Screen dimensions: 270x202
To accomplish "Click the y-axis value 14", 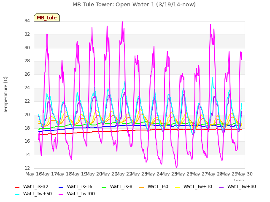I will click(27, 154).
